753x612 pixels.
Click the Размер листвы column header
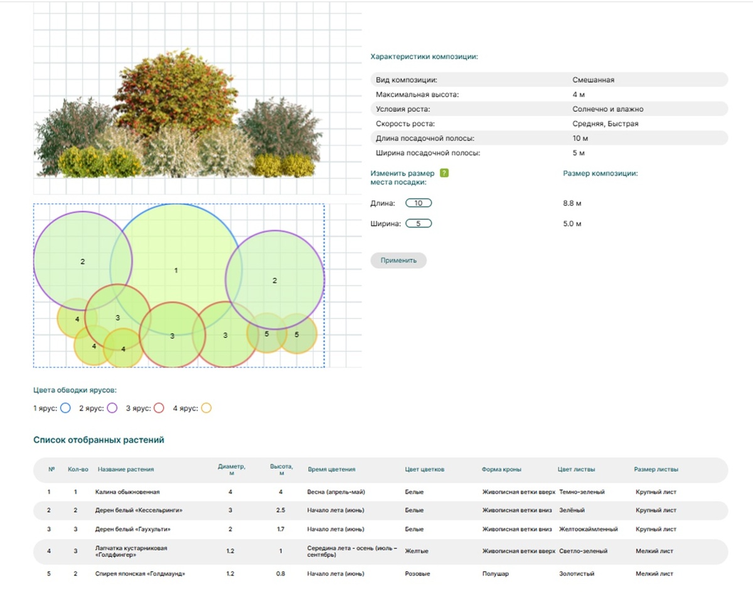coord(656,470)
